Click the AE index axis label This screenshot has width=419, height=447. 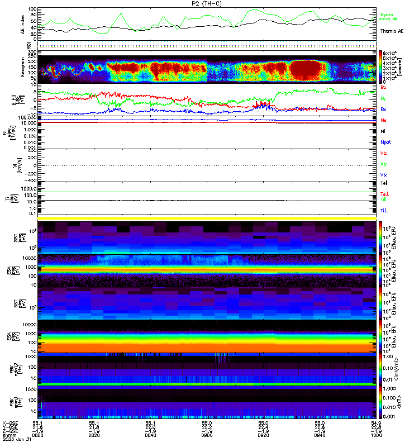[x=23, y=25]
